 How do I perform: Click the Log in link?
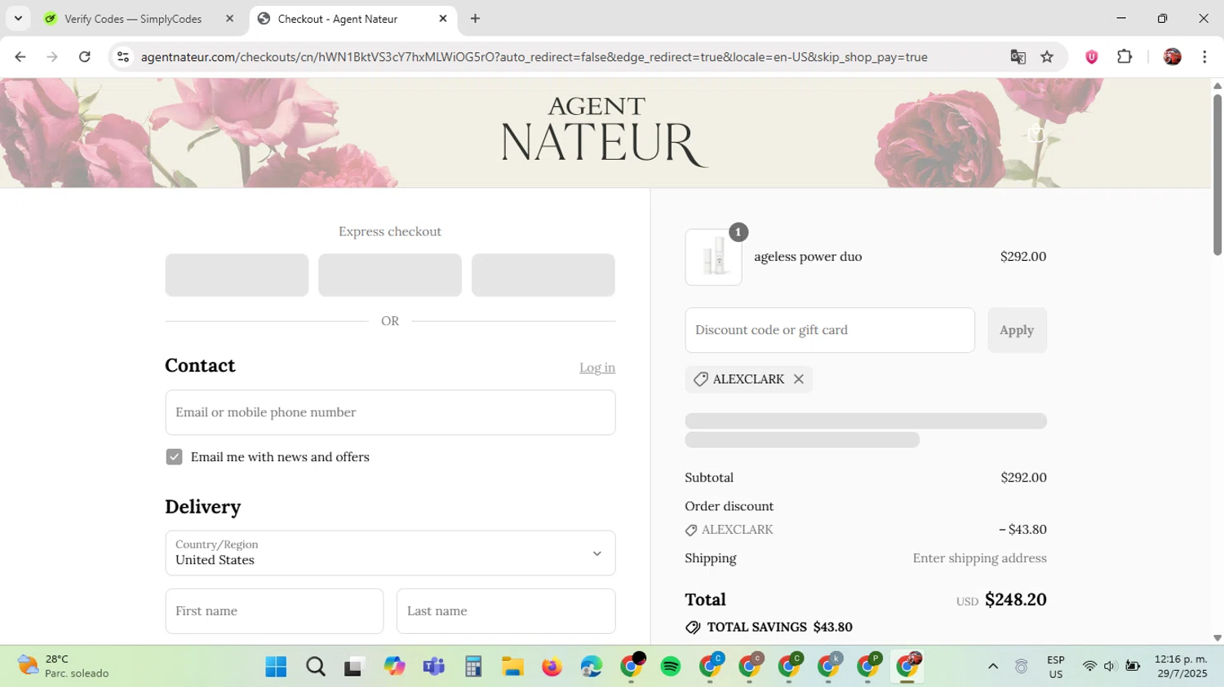coord(597,368)
